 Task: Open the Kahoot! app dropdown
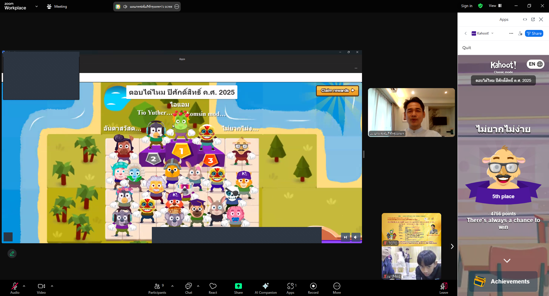tap(483, 33)
